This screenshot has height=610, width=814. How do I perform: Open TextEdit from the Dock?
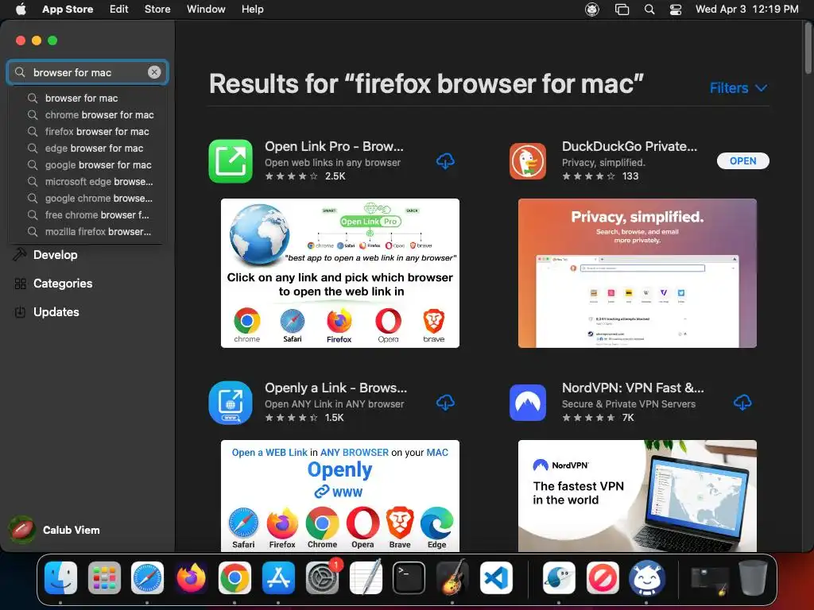[366, 577]
